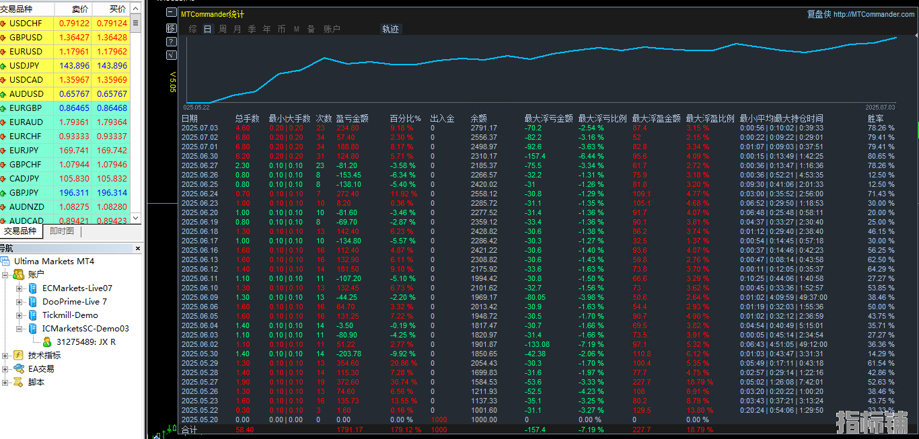Image resolution: width=919 pixels, height=439 pixels.
Task: Select the AUDNZD symbol row
Action: pos(65,207)
